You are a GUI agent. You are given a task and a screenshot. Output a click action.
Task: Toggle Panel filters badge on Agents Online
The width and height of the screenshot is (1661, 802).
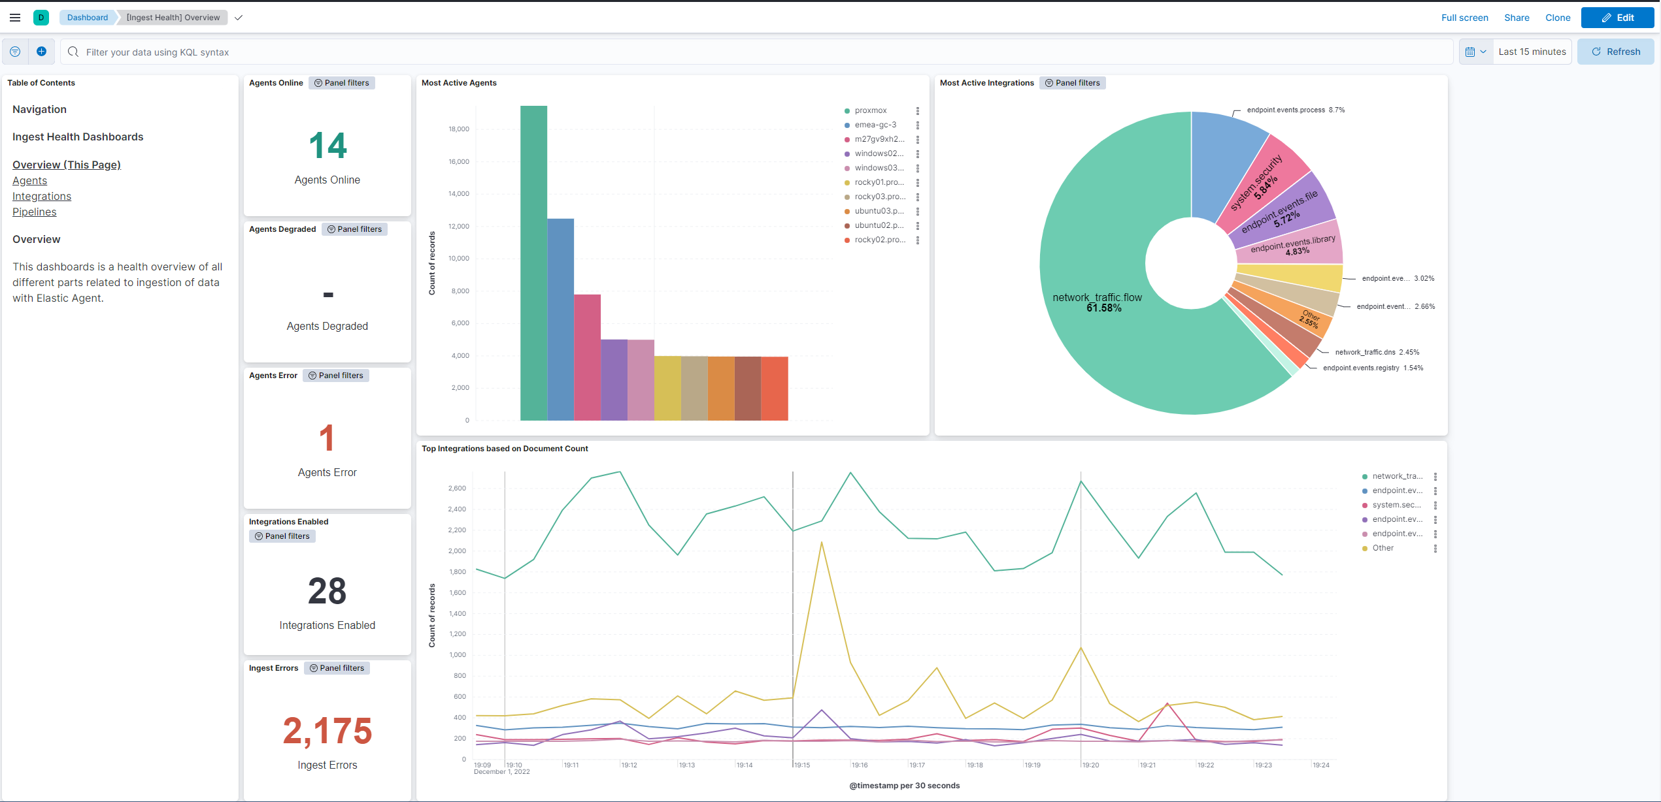coord(341,83)
